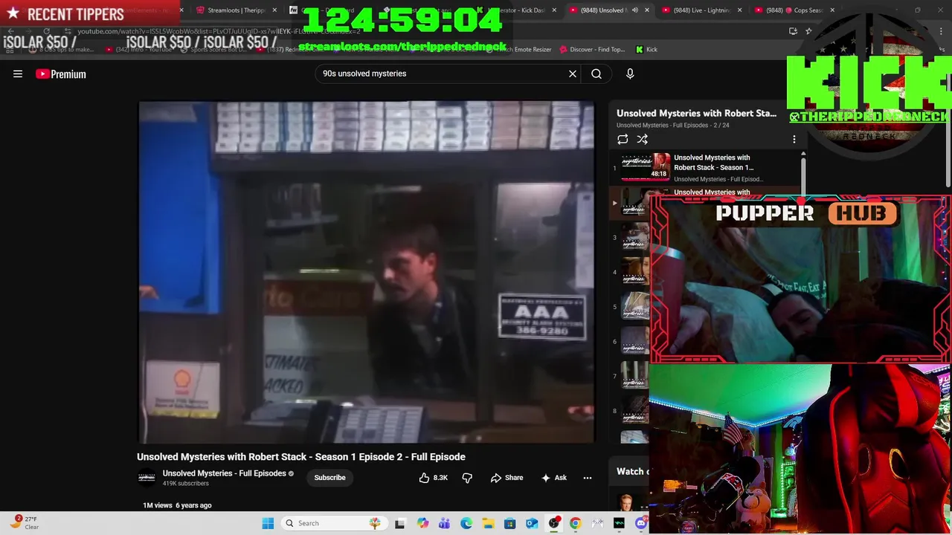This screenshot has height=535, width=952.
Task: Open 'Unsolved Mysteries - Full Episodes' channel link
Action: [x=224, y=473]
